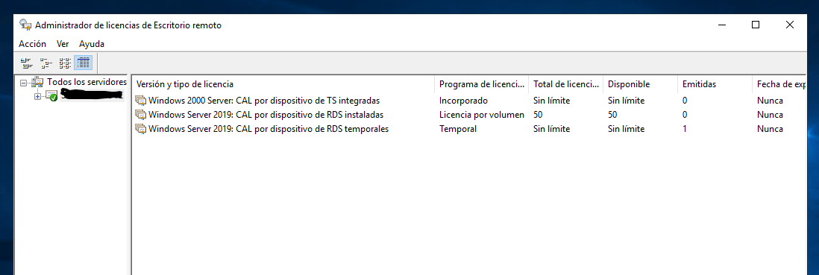The width and height of the screenshot is (819, 275).
Task: Collapse the Todos los servidores tree node
Action: [23, 83]
